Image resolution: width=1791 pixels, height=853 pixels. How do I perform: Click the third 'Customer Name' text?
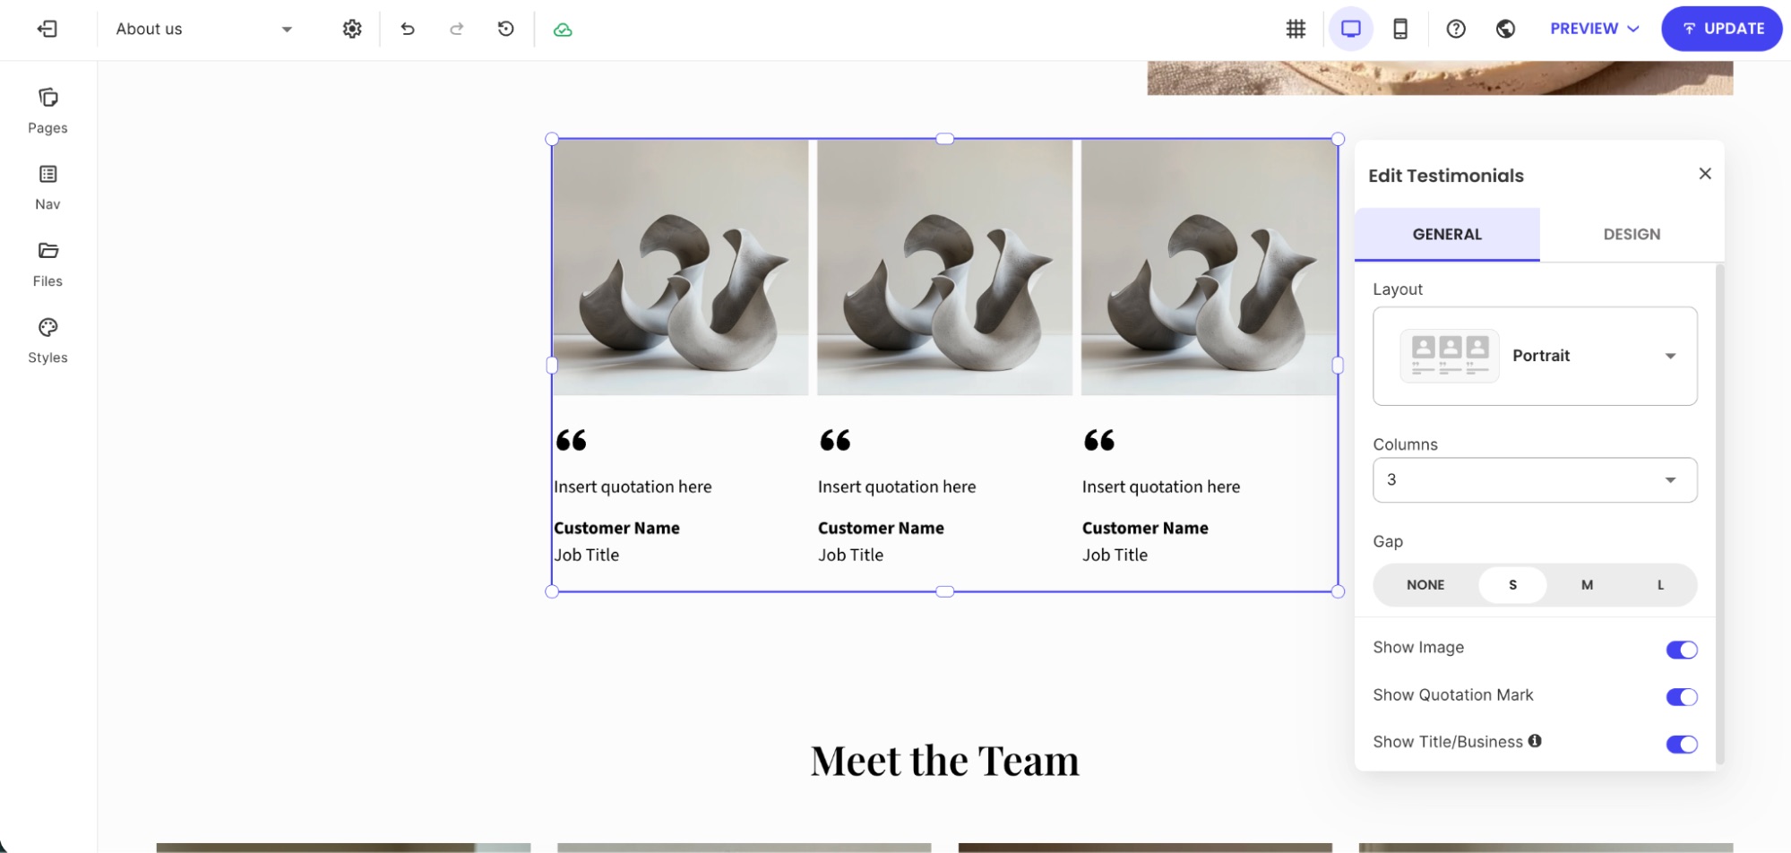point(1145,528)
